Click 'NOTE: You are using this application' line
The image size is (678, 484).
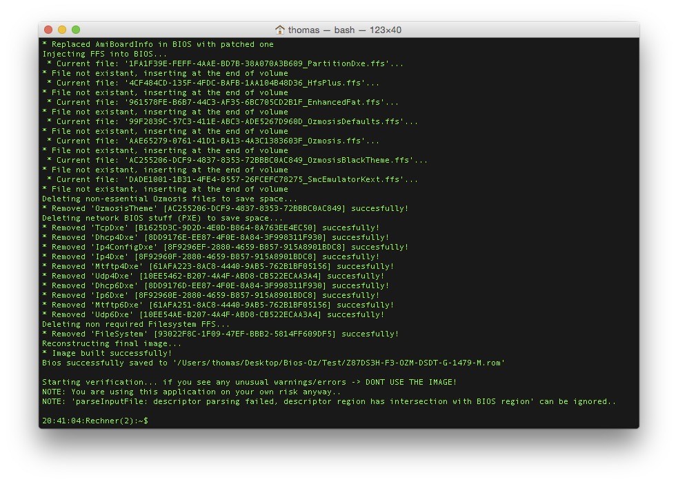click(x=191, y=392)
